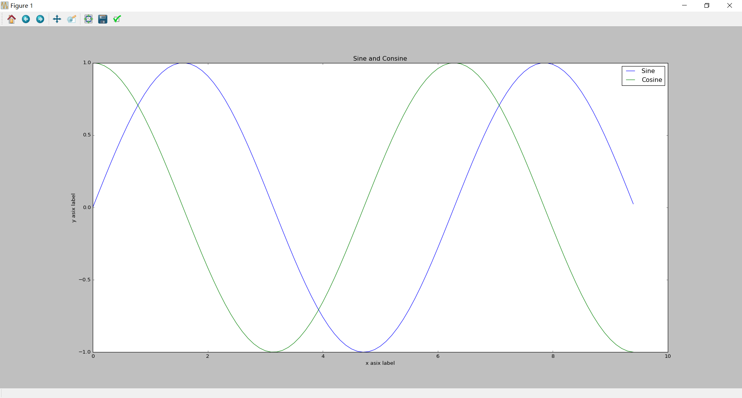The image size is (742, 398).
Task: Click the 'Figure 1' window title
Action: coord(22,6)
